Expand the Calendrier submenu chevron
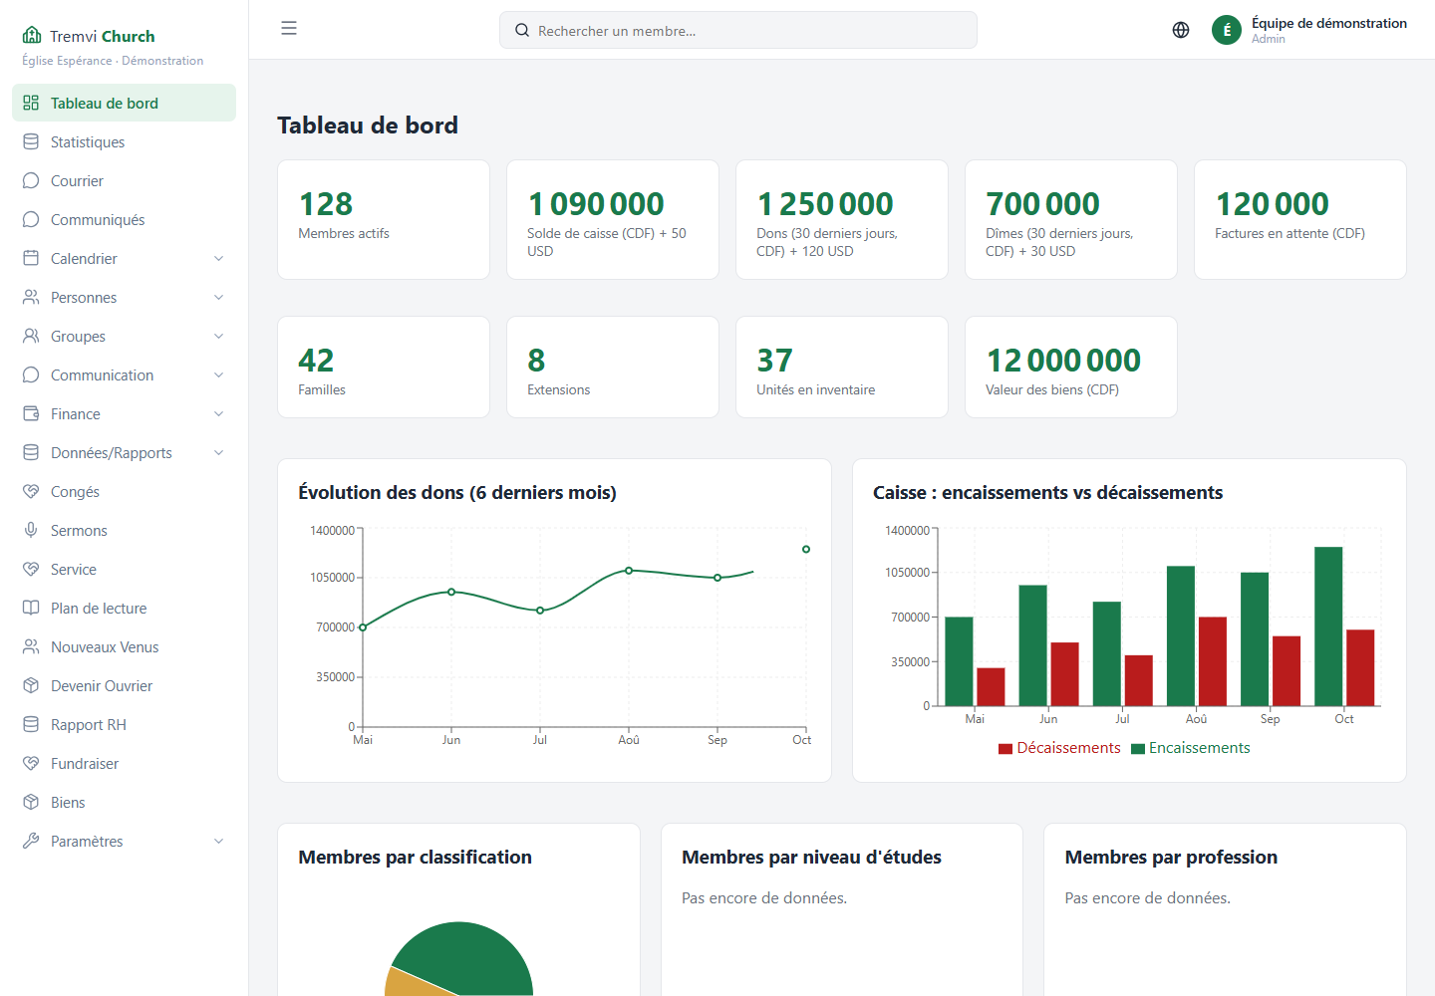 (x=218, y=259)
